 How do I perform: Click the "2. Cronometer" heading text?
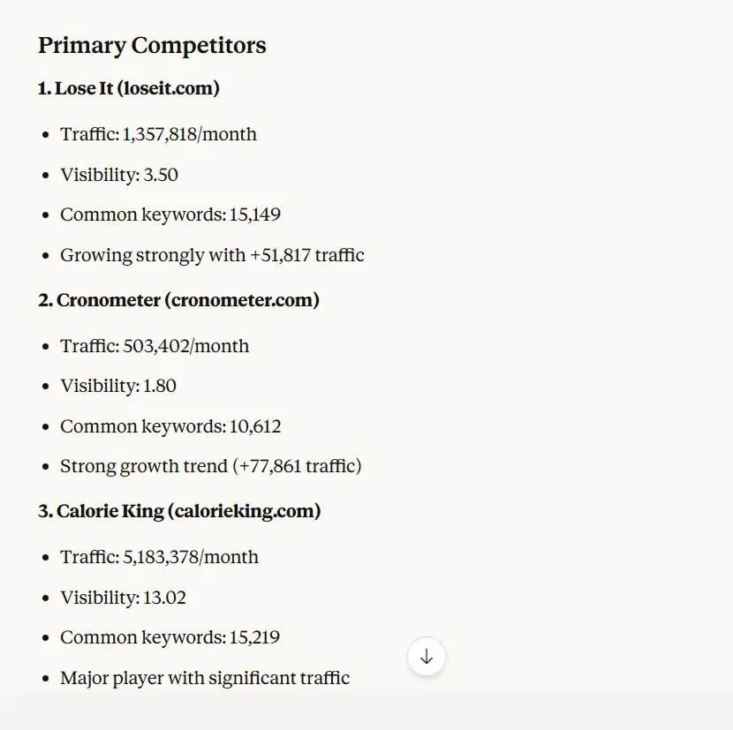(99, 300)
